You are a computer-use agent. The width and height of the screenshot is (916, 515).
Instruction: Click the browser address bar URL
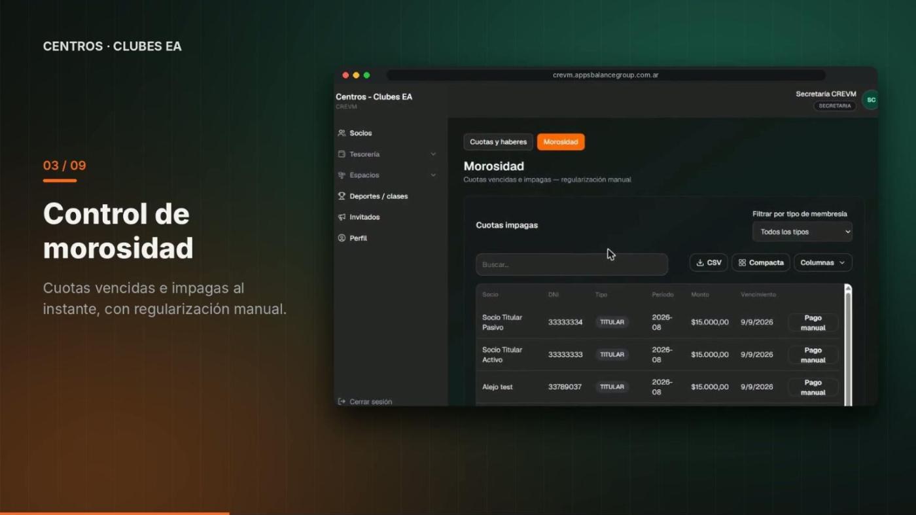[605, 75]
